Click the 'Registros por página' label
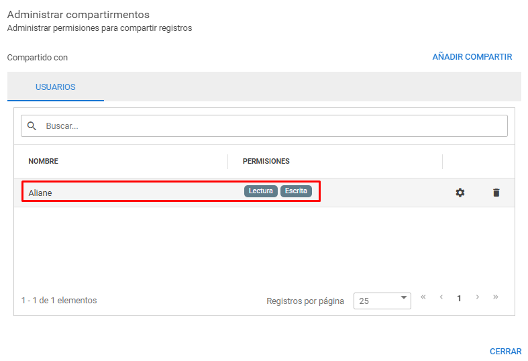This screenshot has width=528, height=361. click(305, 301)
